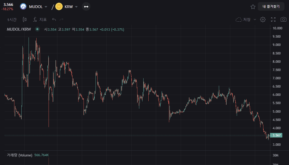Open the 지표 indicators menu
This screenshot has height=165, width=289.
tap(40, 19)
